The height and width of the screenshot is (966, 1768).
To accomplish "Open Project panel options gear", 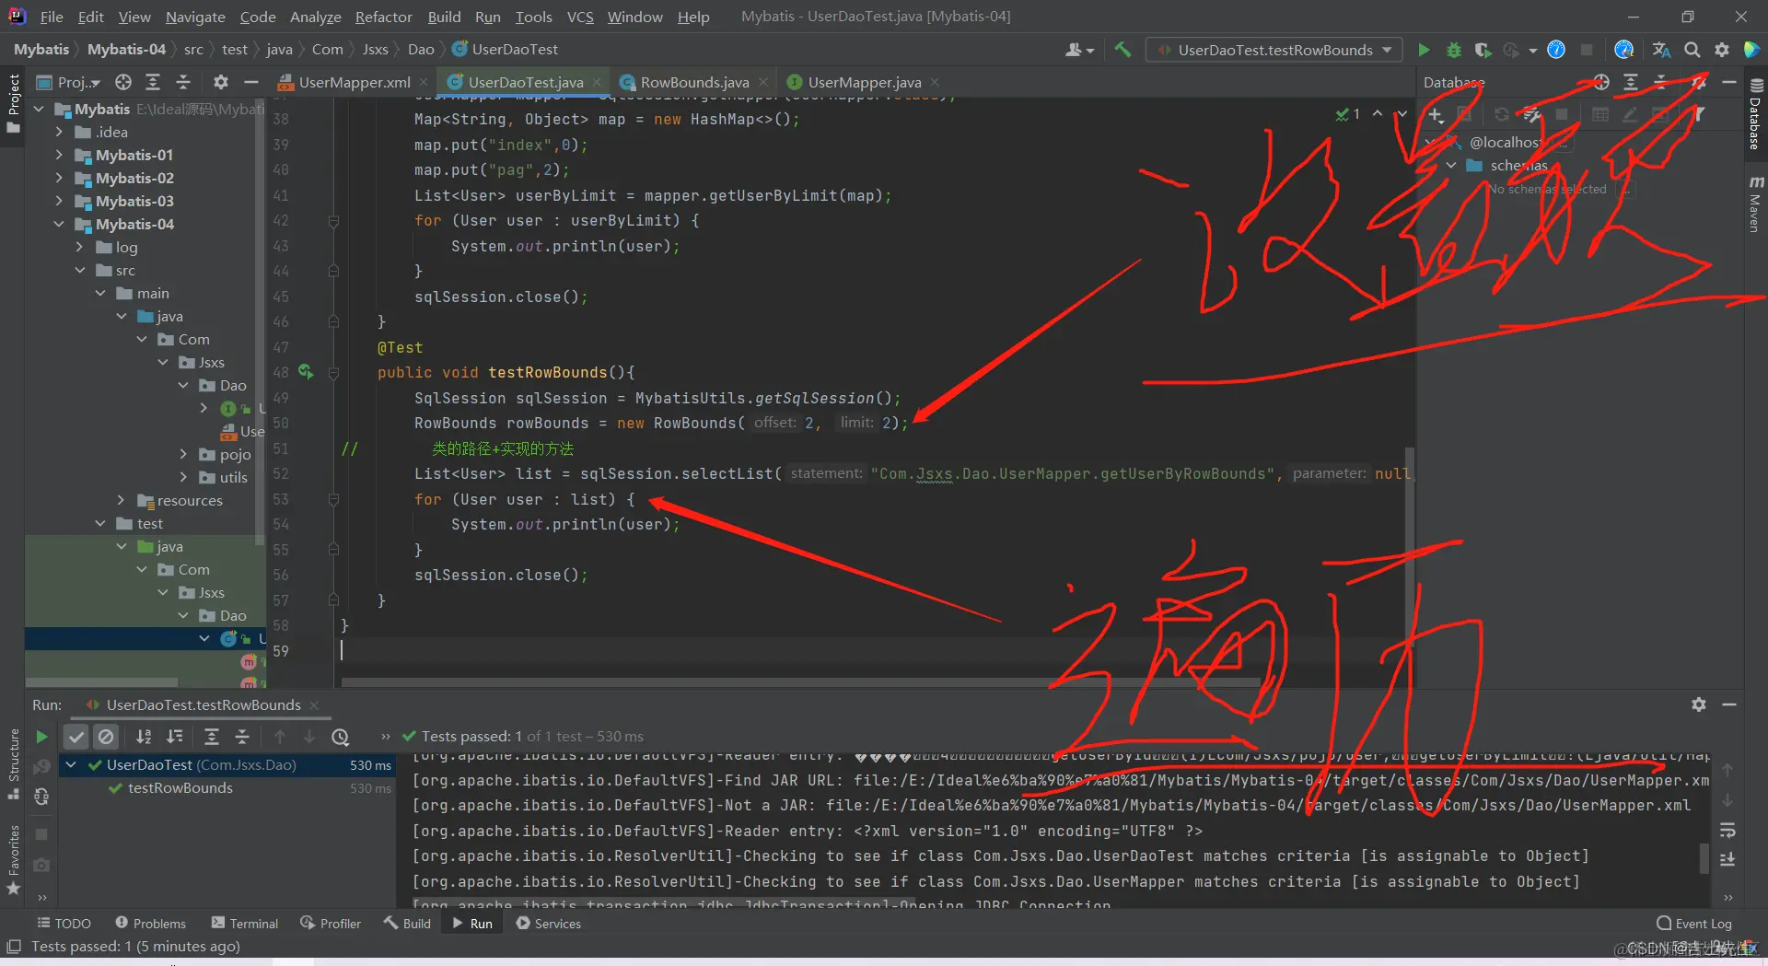I will (221, 82).
